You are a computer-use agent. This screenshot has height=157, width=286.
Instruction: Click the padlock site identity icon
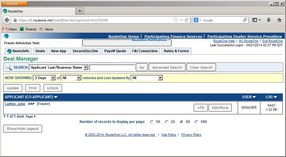15,20
